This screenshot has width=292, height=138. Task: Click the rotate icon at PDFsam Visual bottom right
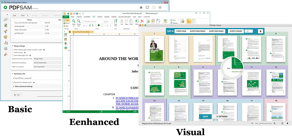coord(282,123)
